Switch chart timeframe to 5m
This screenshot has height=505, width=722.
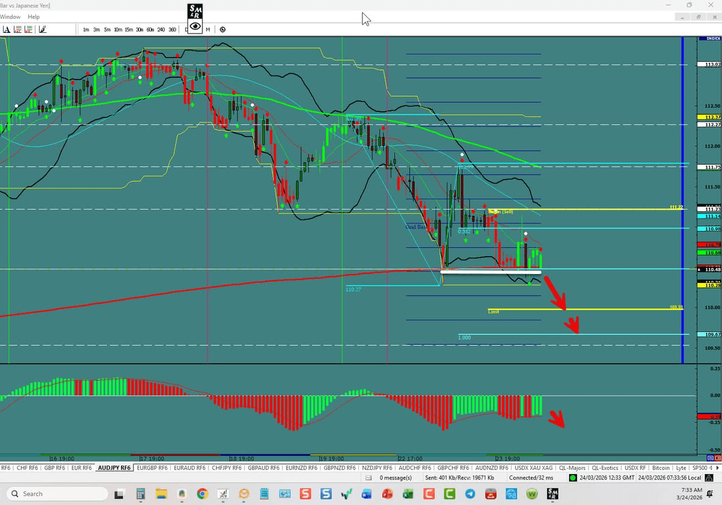107,29
